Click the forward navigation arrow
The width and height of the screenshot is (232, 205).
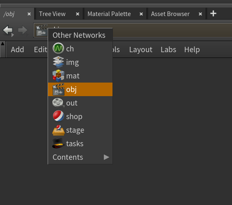tap(23, 30)
